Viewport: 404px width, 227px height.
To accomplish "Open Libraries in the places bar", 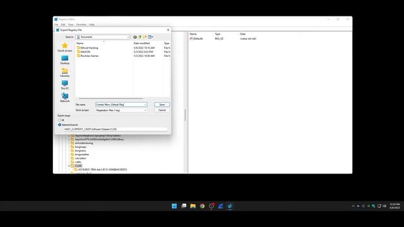I will pos(64,73).
